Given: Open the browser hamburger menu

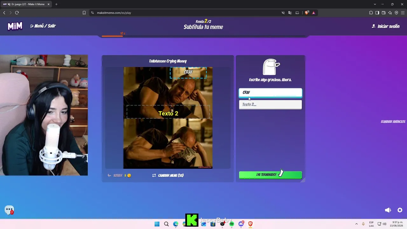Looking at the screenshot, I should tap(403, 13).
